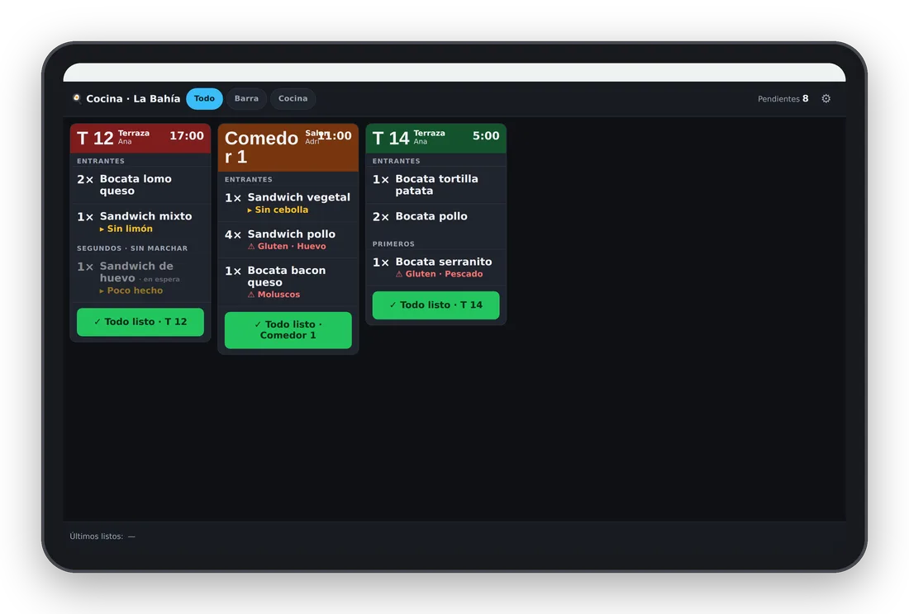
Task: Click the fried egg logo icon
Action: pyautogui.click(x=77, y=98)
